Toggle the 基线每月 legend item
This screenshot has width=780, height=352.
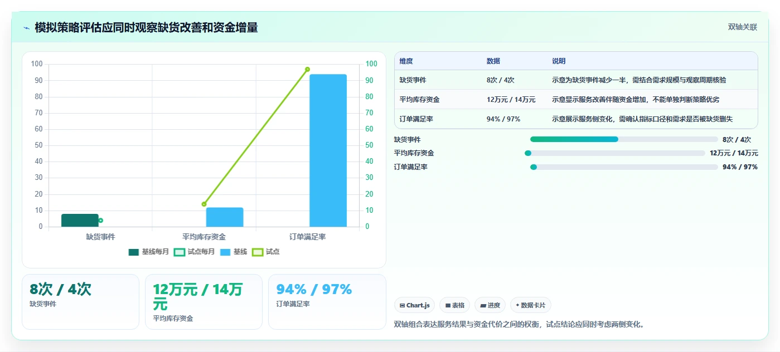tap(148, 252)
